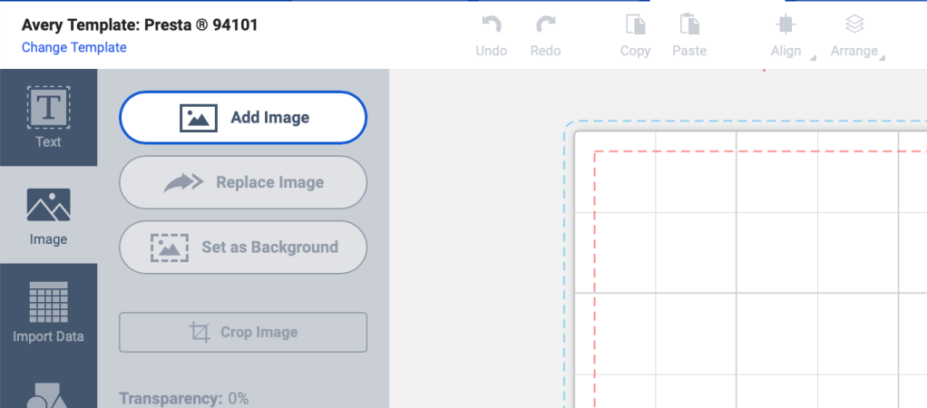Click the Copy icon in toolbar
The image size is (927, 408).
pos(635,24)
